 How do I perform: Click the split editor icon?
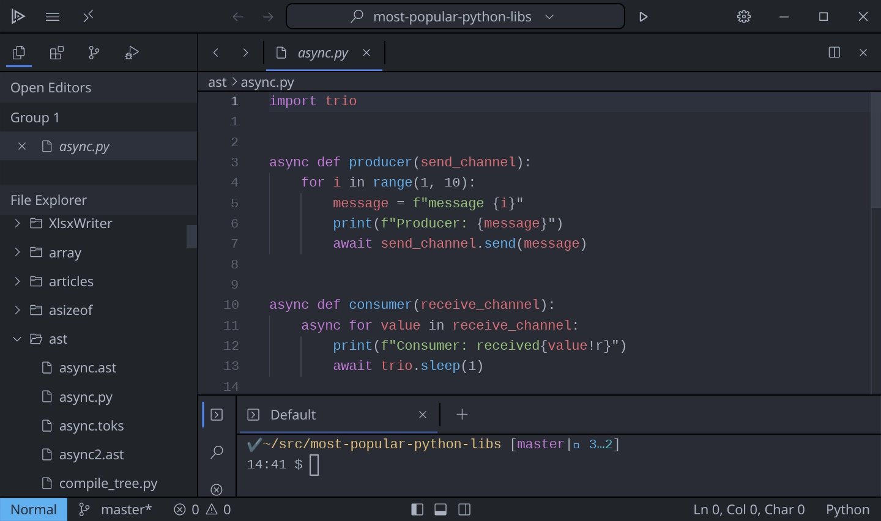pyautogui.click(x=834, y=53)
